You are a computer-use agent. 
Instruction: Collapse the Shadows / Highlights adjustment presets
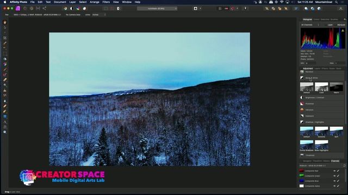coord(321,122)
